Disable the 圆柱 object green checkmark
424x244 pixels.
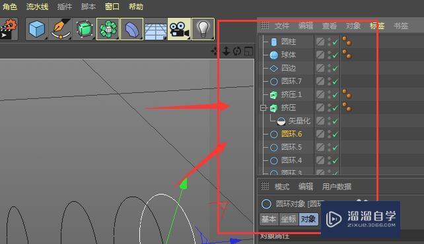(x=336, y=42)
